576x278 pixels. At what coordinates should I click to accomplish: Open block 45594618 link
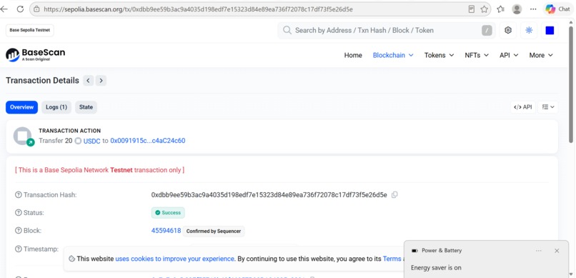(166, 231)
